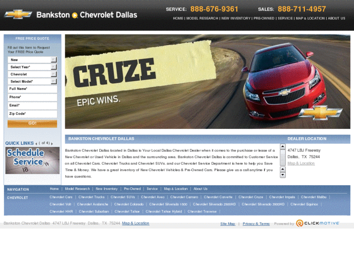
Task: Click the lower stepper up arrow by description
Action: tap(282, 169)
